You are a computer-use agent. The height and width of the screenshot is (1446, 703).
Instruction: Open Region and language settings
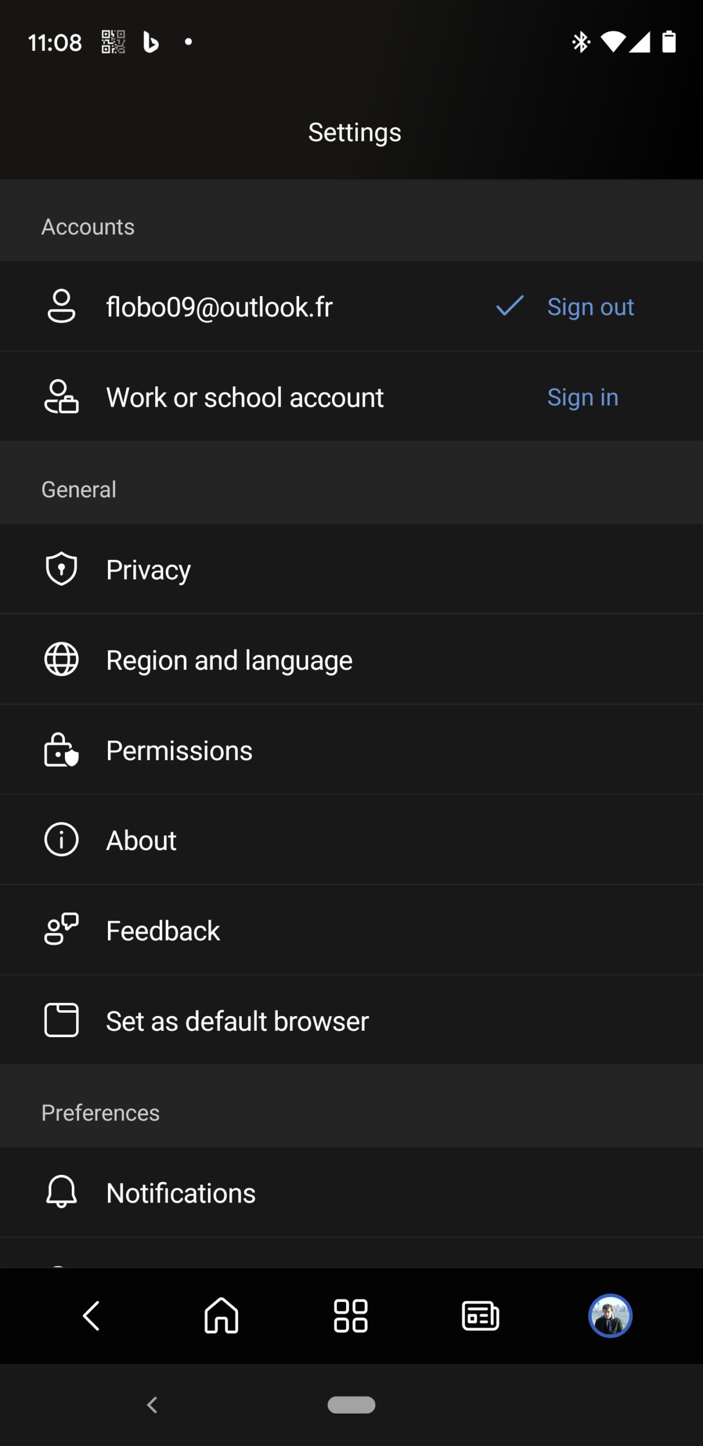(x=351, y=660)
